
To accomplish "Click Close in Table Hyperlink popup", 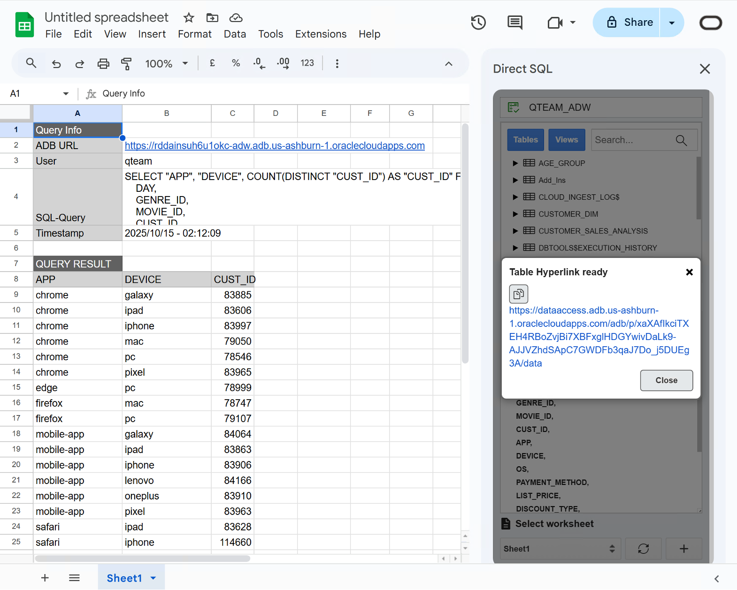I will coord(666,380).
